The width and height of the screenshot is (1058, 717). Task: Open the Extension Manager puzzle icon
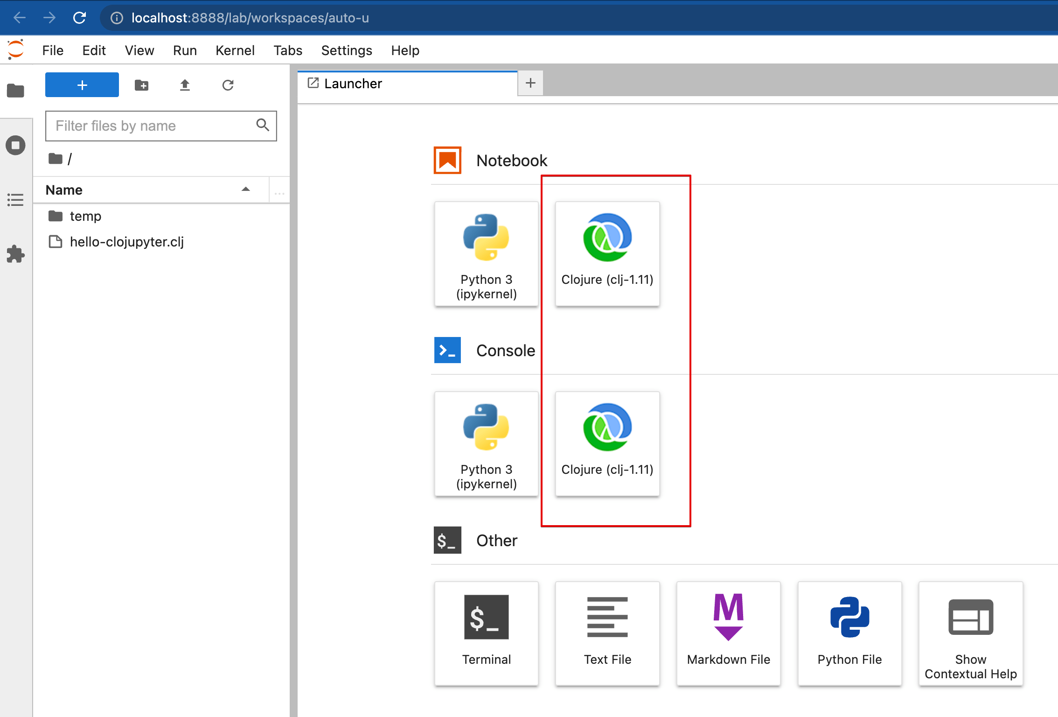(15, 254)
